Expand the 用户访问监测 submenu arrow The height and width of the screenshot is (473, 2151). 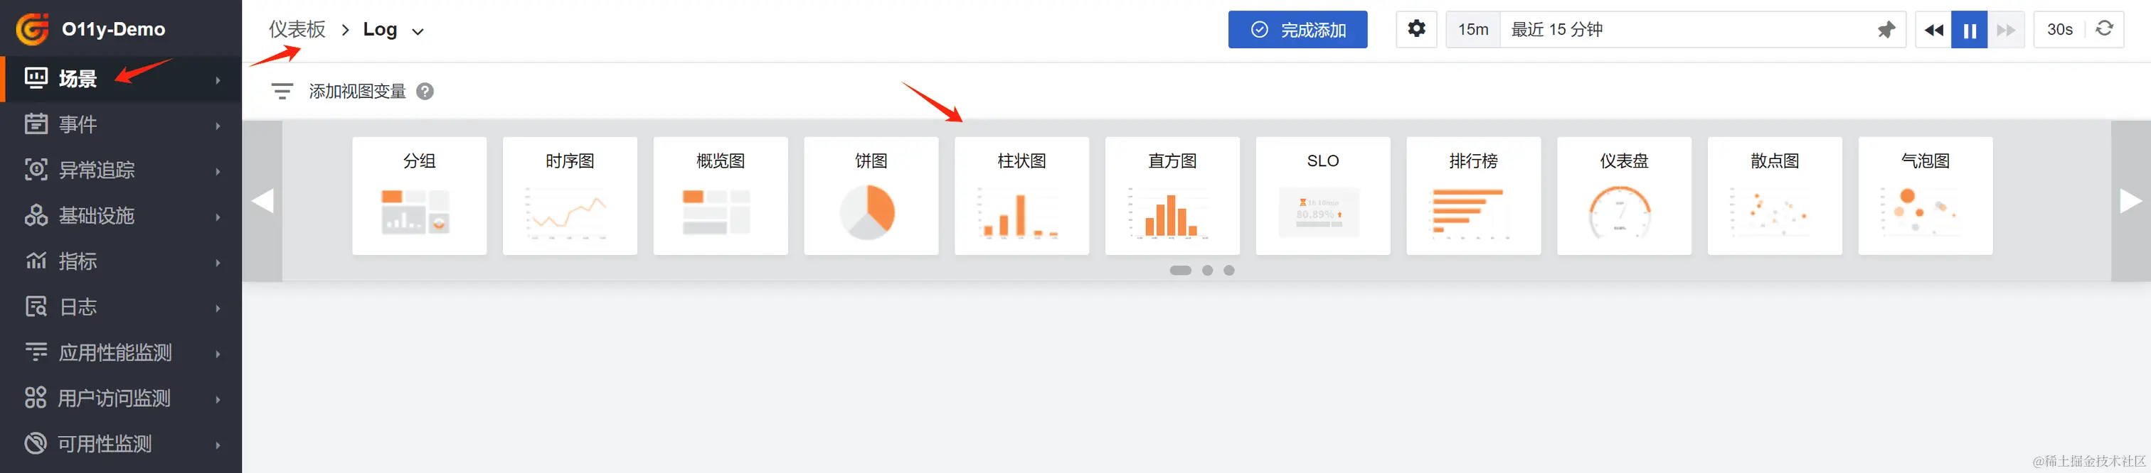tap(218, 400)
